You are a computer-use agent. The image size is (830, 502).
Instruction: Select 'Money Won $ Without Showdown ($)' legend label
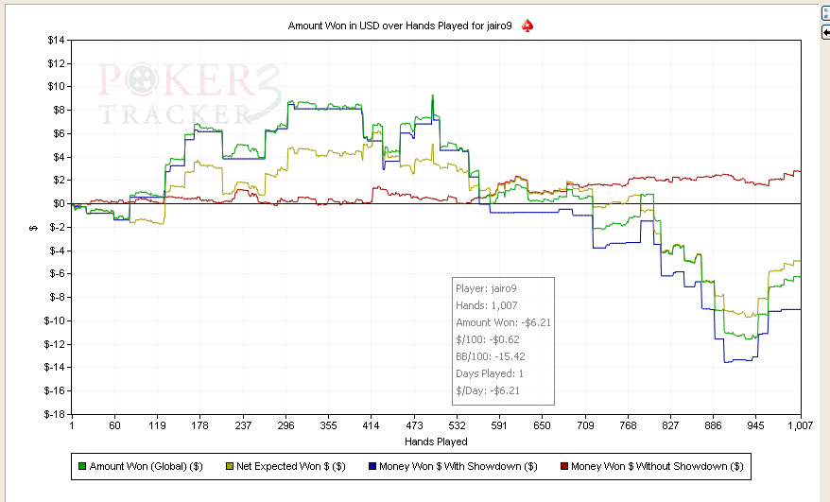(x=657, y=466)
